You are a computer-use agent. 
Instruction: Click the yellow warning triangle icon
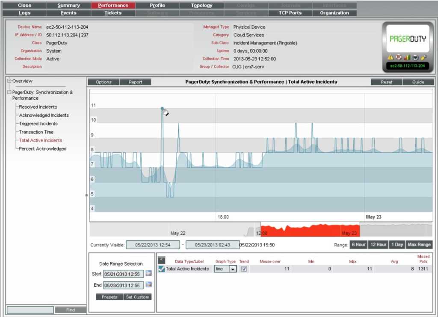(x=390, y=57)
